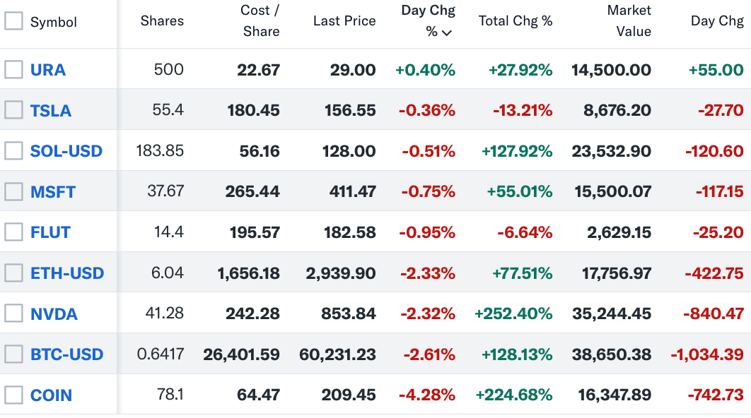This screenshot has height=418, width=751.
Task: Go to the BTC-USD symbol page
Action: 66,354
